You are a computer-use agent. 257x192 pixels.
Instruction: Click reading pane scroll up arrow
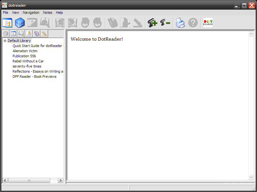pyautogui.click(x=251, y=34)
